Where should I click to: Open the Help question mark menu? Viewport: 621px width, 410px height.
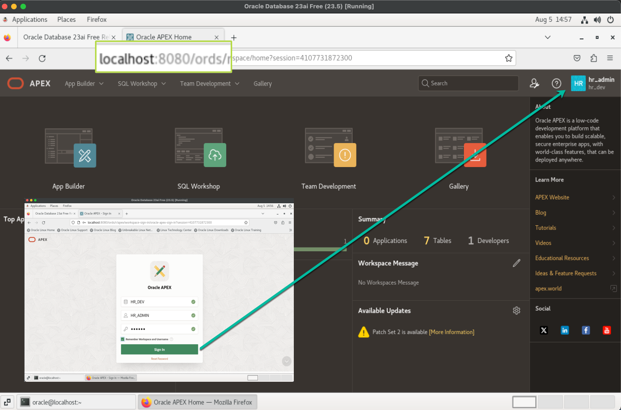tap(557, 83)
